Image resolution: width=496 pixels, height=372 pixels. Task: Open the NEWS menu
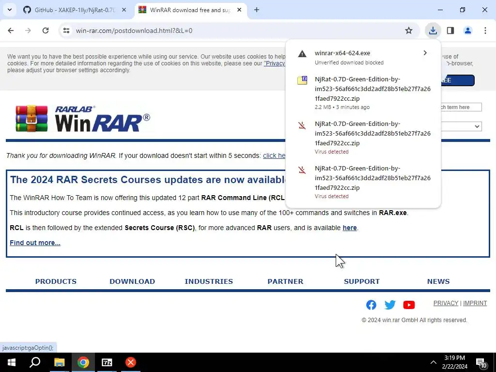tap(438, 281)
